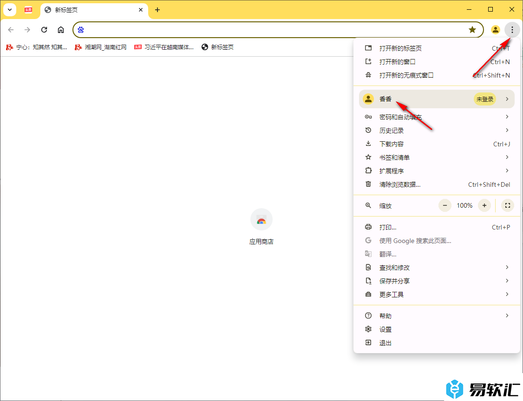
Task: Expand the 帮助 submenu chevron
Action: (x=507, y=316)
